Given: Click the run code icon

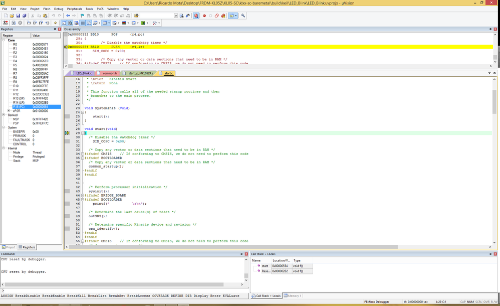Looking at the screenshot, I should point(14,23).
